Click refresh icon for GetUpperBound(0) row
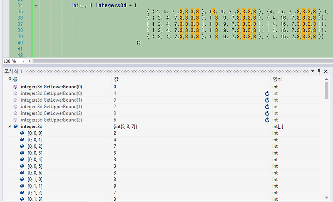Screen dimensions: 333x202 tap(267, 93)
